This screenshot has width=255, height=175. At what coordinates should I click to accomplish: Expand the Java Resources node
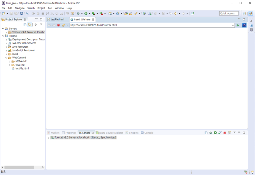point(6,47)
